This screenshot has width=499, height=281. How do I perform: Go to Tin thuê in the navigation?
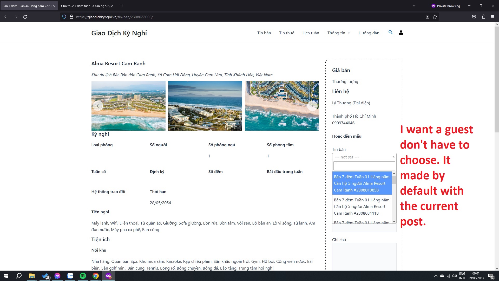tap(287, 33)
